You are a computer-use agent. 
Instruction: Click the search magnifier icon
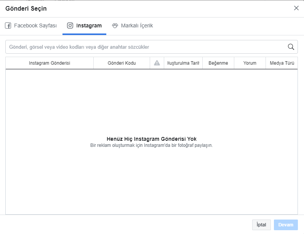[291, 47]
